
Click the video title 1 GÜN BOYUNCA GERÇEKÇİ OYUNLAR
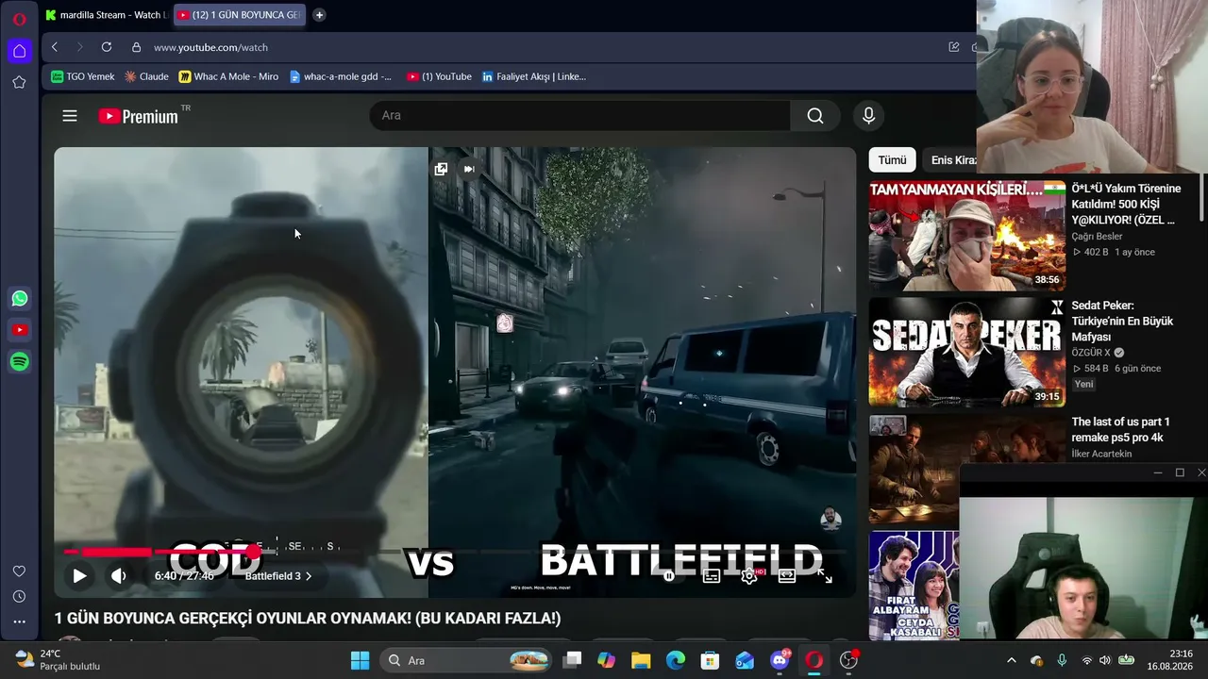click(308, 619)
